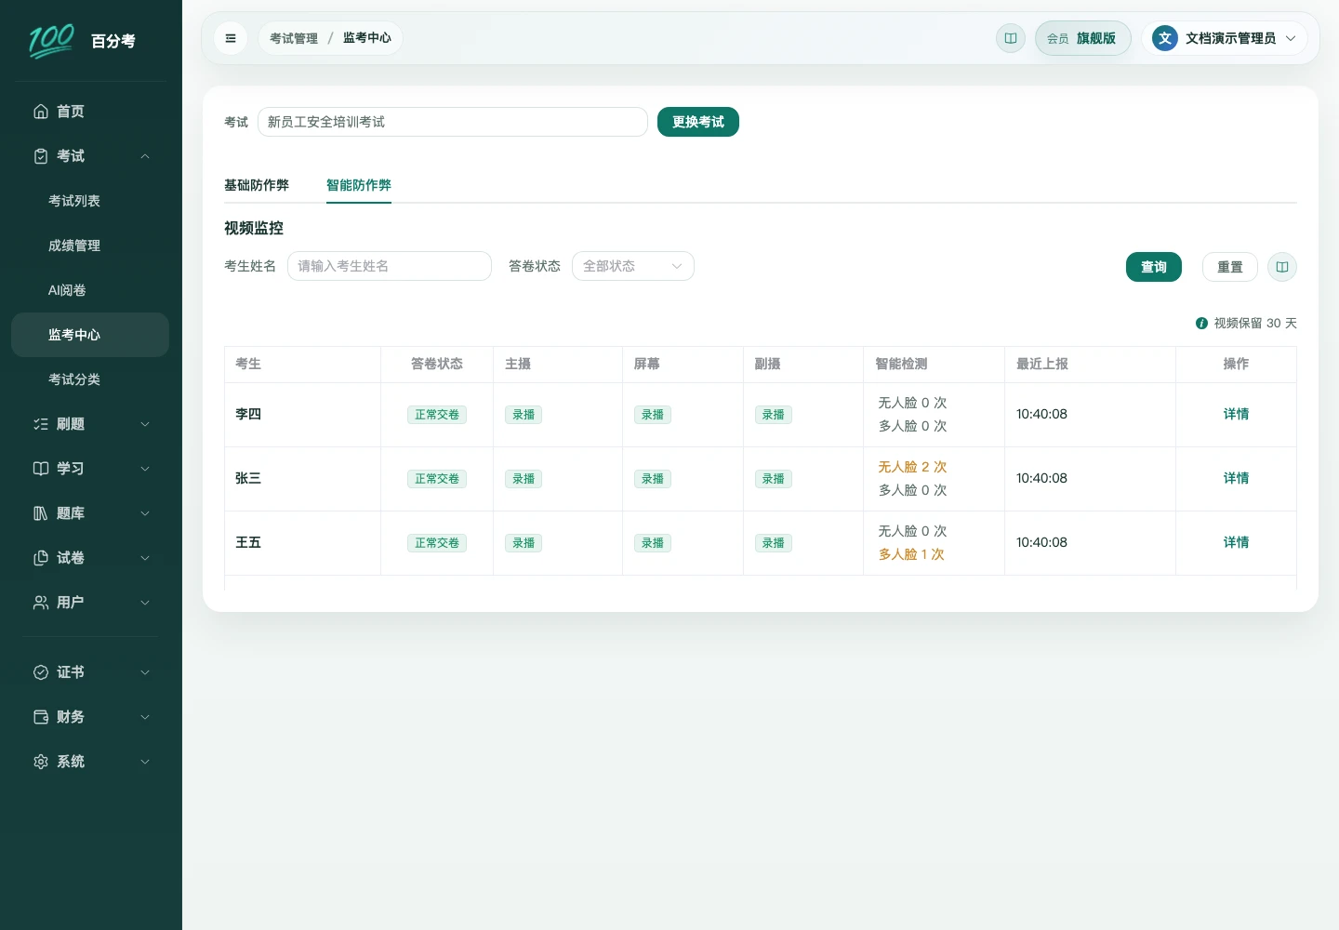Click 王五's 副摄 录播 tag
1339x930 pixels.
(774, 543)
